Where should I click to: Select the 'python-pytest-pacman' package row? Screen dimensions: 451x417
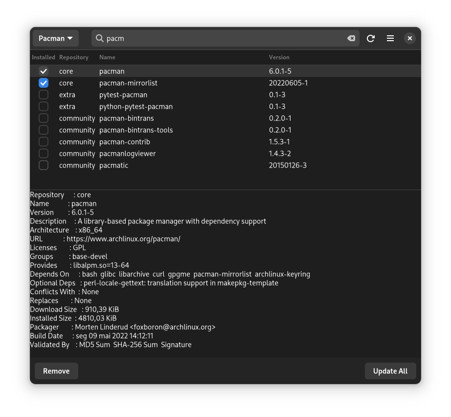point(225,107)
